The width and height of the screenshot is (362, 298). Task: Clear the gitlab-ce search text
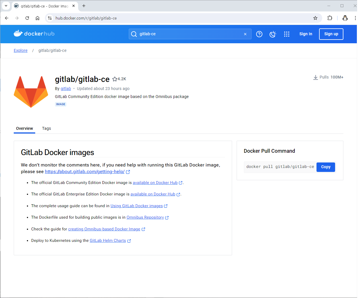(x=245, y=34)
